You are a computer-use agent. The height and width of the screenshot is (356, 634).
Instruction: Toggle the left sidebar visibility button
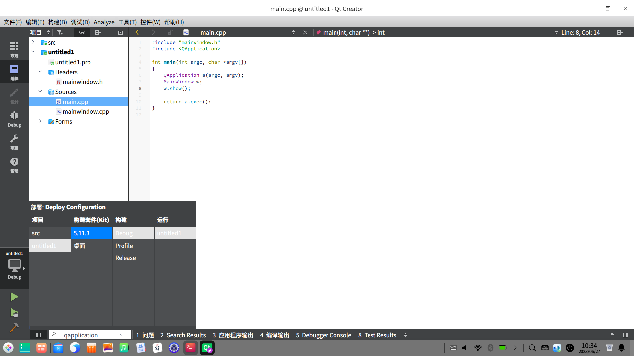point(38,335)
